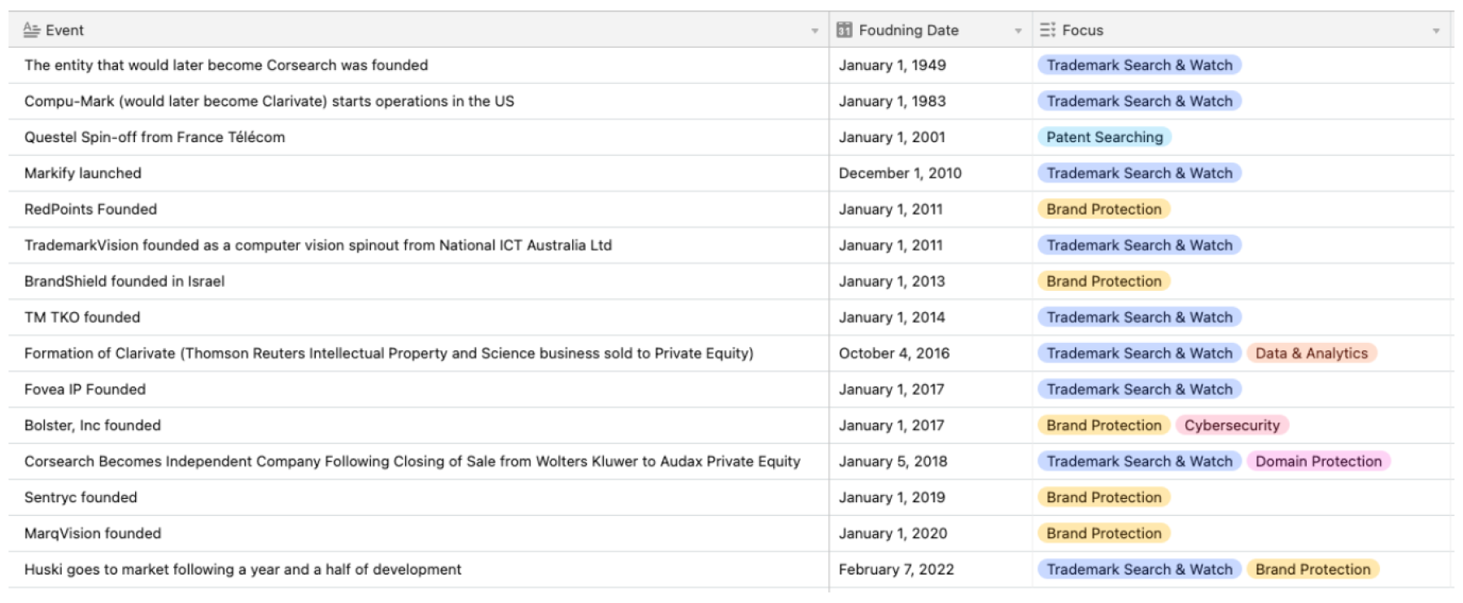Select the TM TKO founded event cell

tap(82, 317)
